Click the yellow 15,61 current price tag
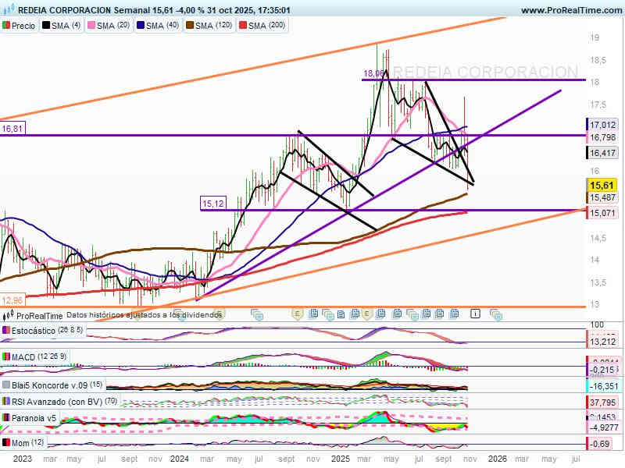The width and height of the screenshot is (625, 468). pyautogui.click(x=602, y=185)
